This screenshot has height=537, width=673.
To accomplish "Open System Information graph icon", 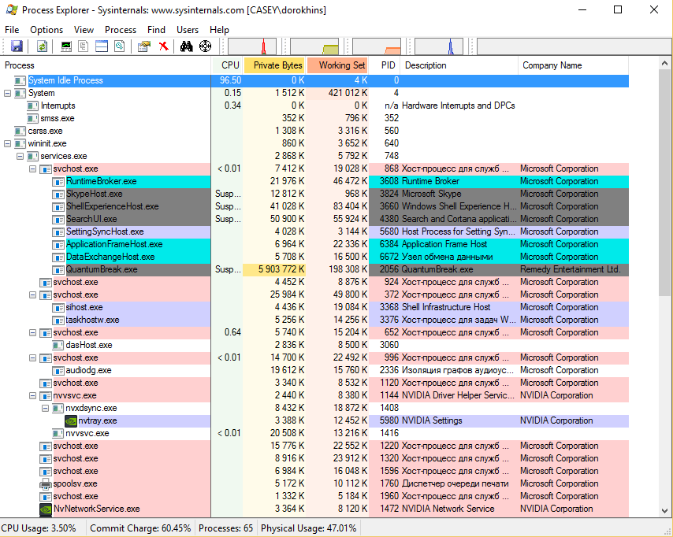I will [x=66, y=46].
